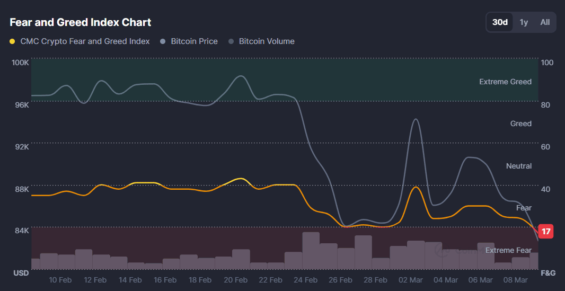The height and width of the screenshot is (291, 565).
Task: Click the tallest volume bar near 24 Feb
Action: point(311,251)
